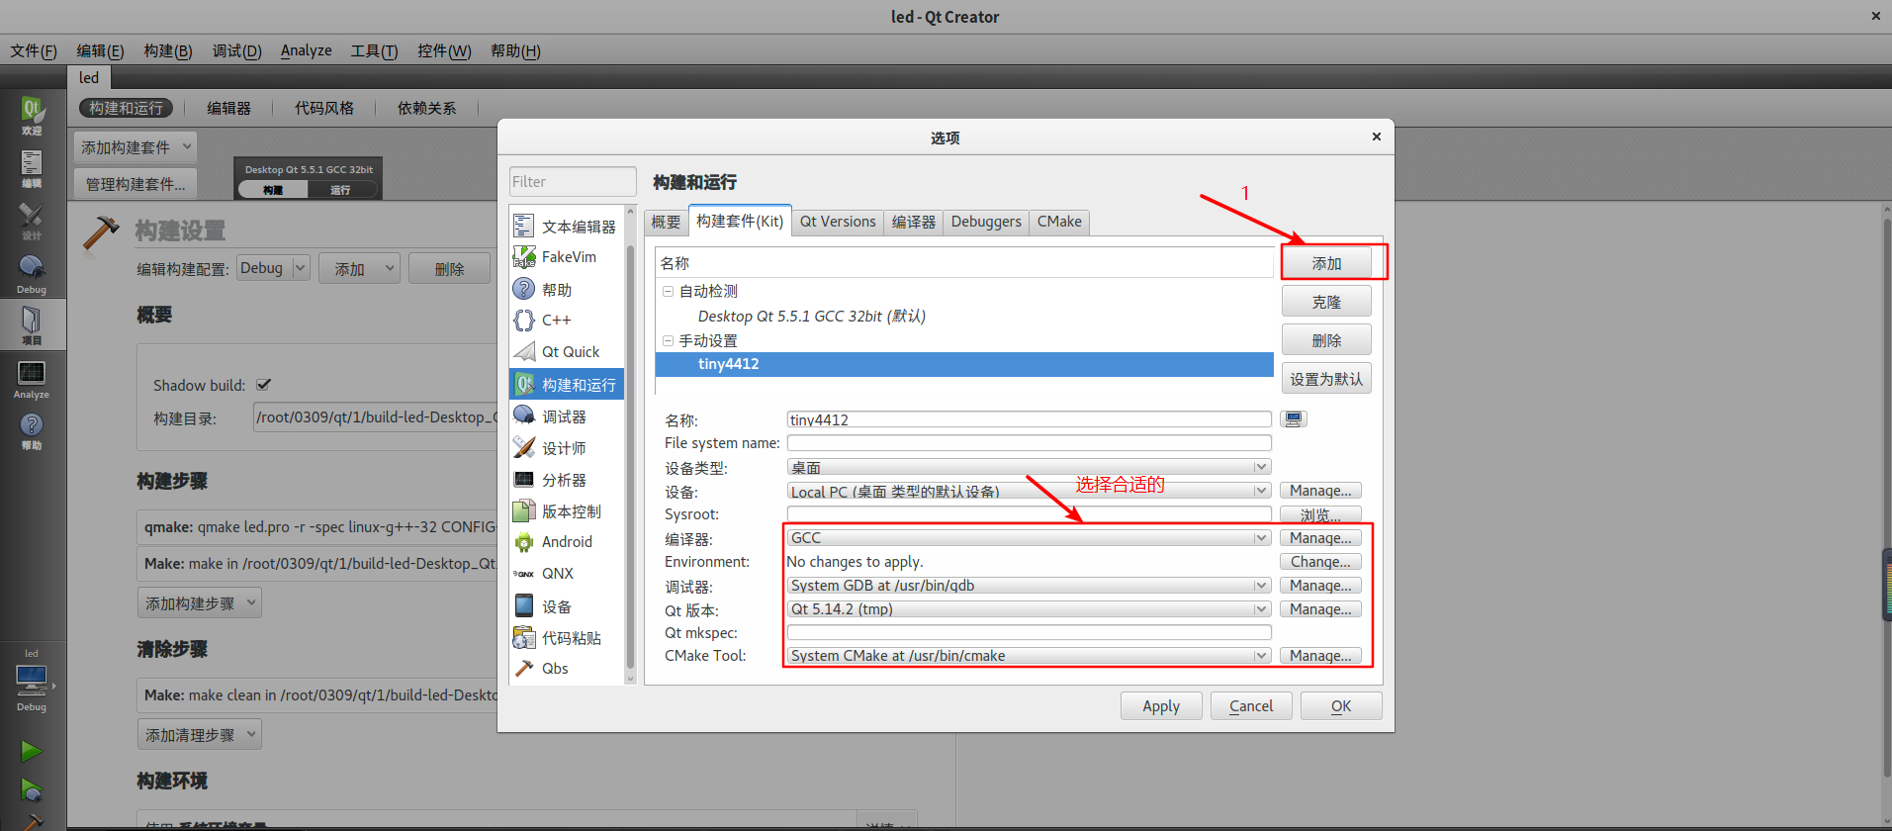Viewport: 1892px width, 831px height.
Task: Select 设备 category in options list
Action: [566, 606]
